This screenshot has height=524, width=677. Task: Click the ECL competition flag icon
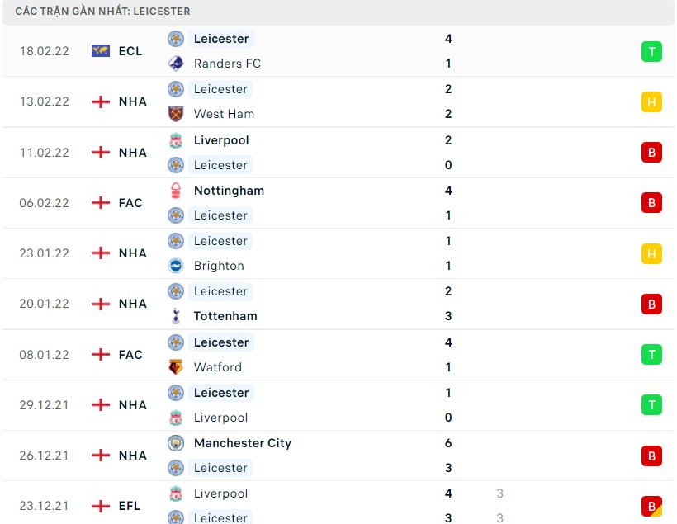pos(101,51)
